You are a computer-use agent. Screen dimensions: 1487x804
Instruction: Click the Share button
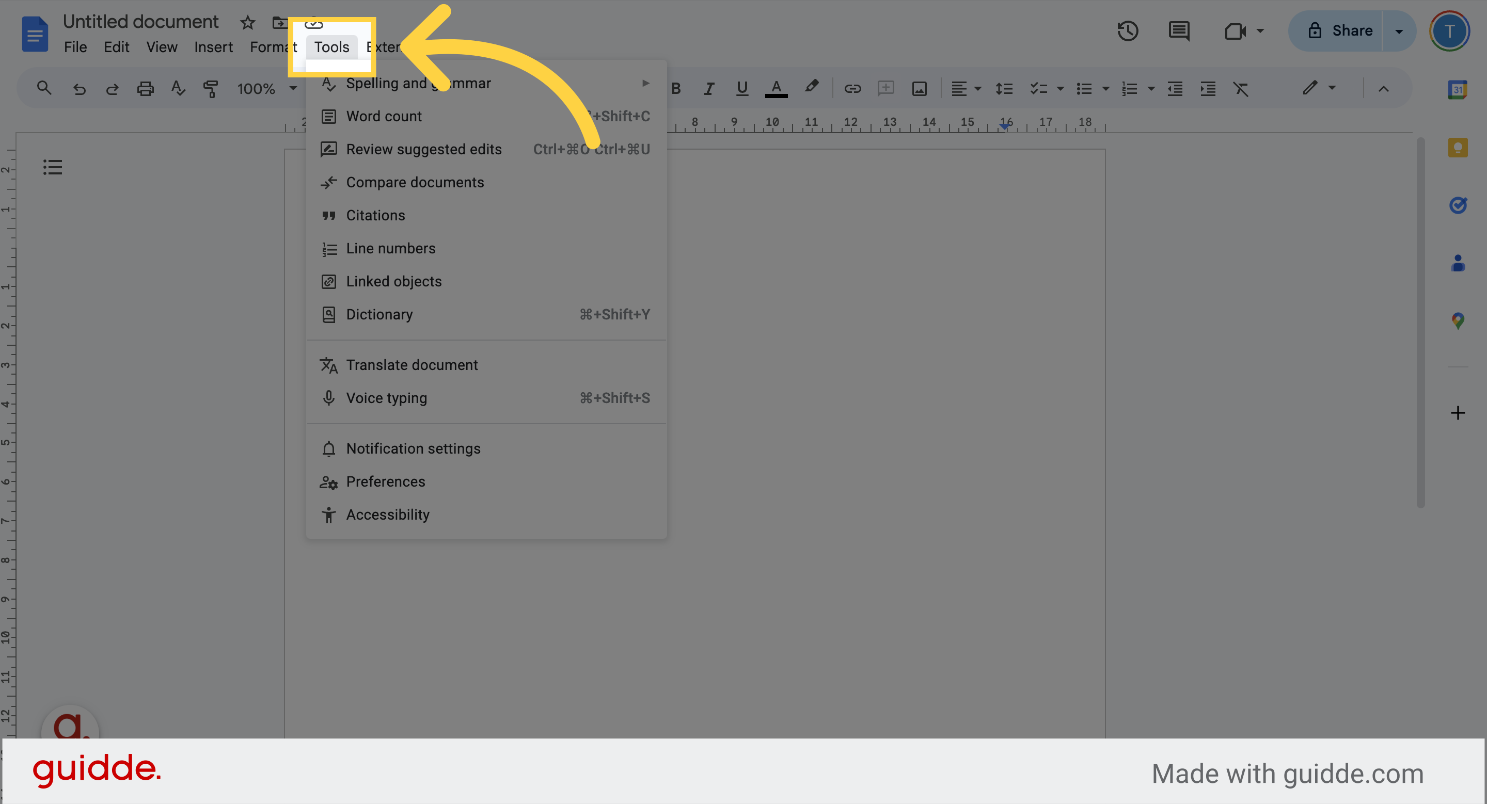click(x=1339, y=31)
